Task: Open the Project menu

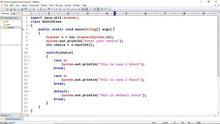Action: pyautogui.click(x=44, y=6)
